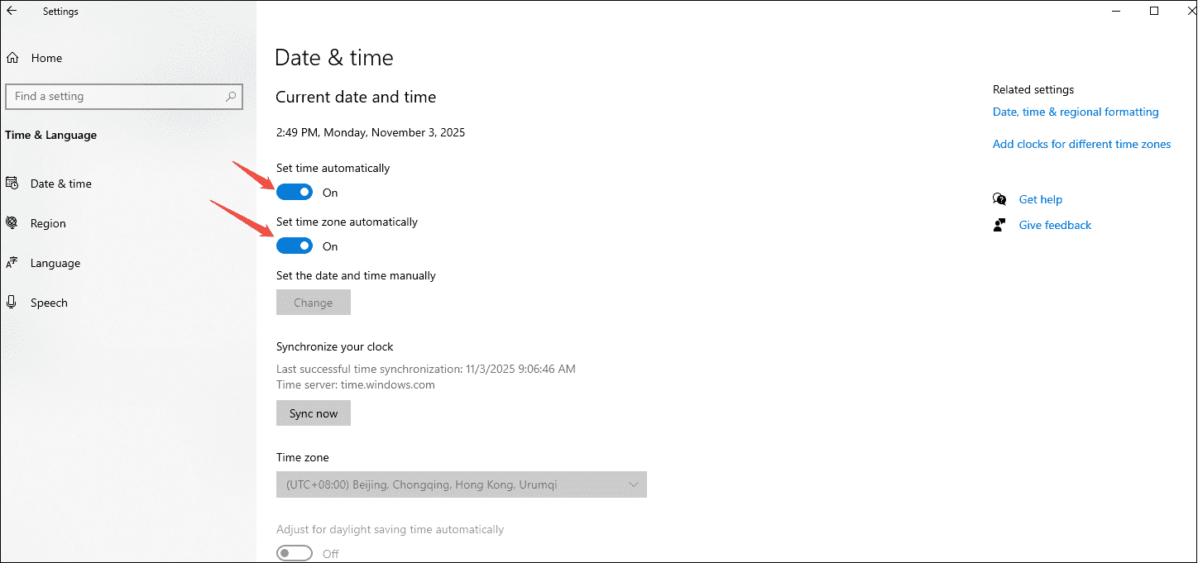Viewport: 1198px width, 563px height.
Task: Open the Home icon in sidebar
Action: click(x=12, y=57)
